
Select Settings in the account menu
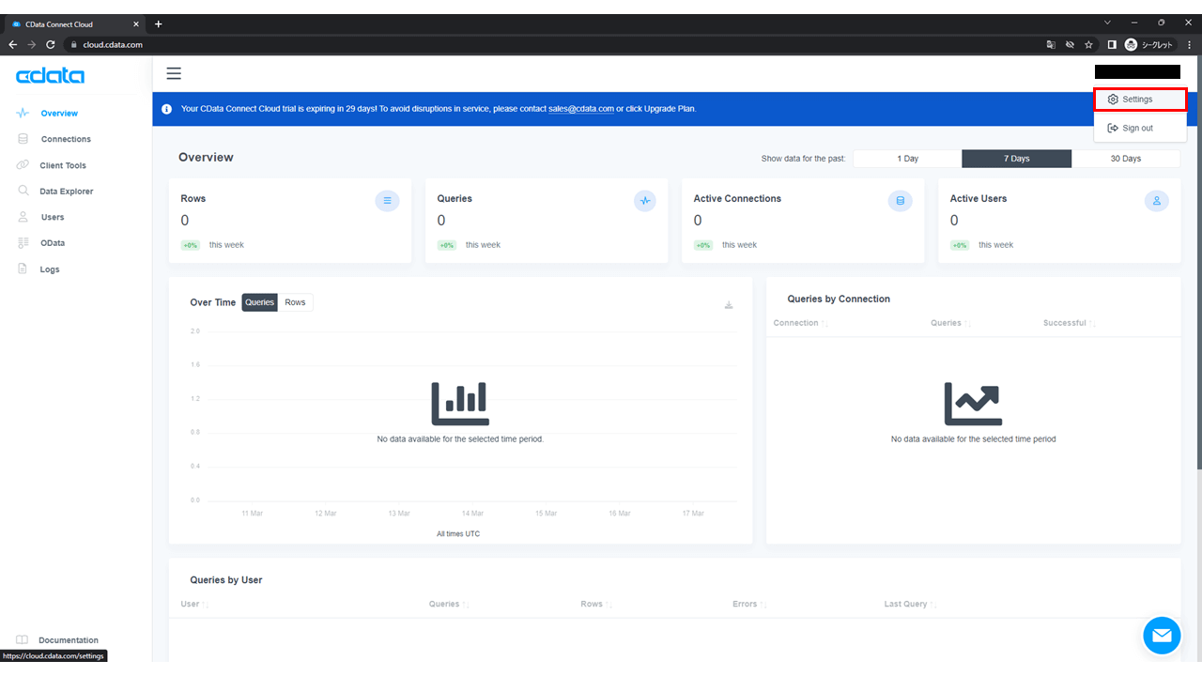pyautogui.click(x=1139, y=99)
